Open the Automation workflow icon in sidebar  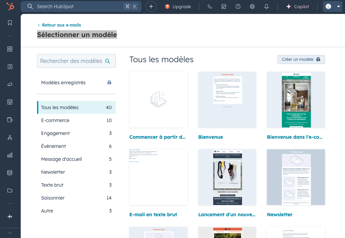point(10,137)
